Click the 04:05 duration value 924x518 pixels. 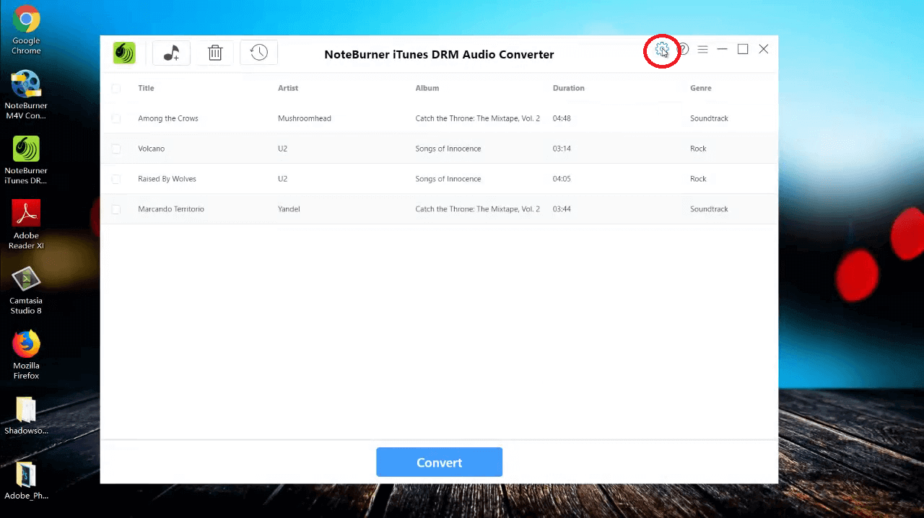coord(562,179)
